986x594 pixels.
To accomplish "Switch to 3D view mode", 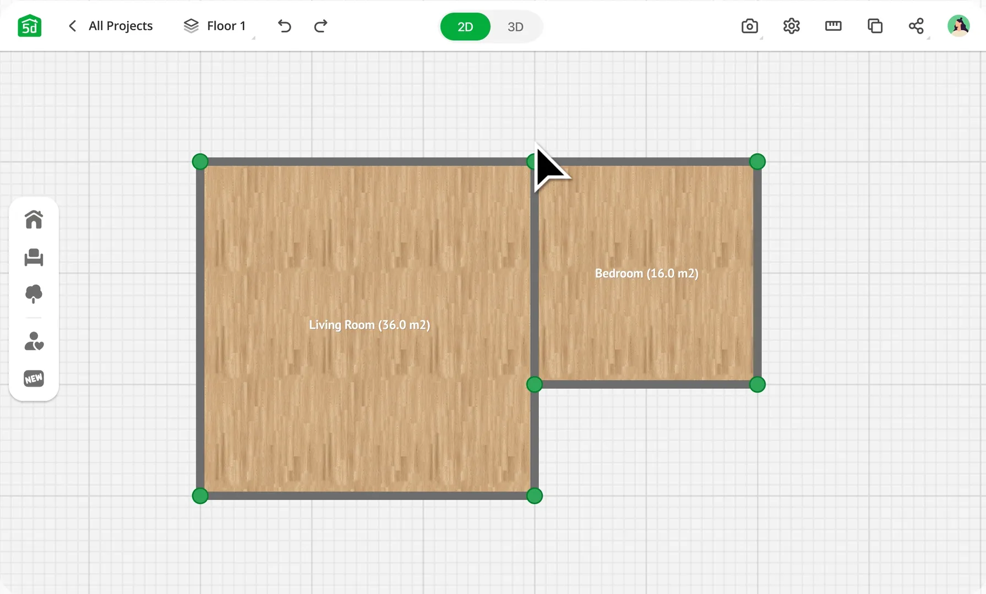I will tap(515, 26).
